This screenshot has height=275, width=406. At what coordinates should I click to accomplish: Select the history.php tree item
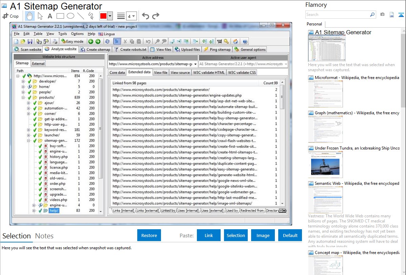pyautogui.click(x=59, y=157)
